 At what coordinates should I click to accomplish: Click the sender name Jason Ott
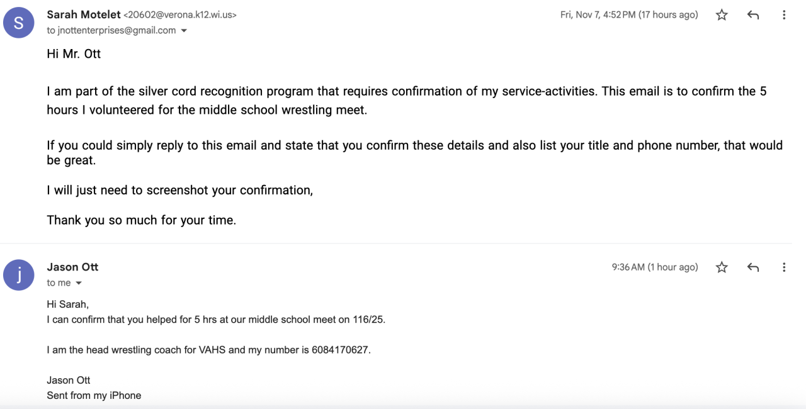pyautogui.click(x=72, y=267)
